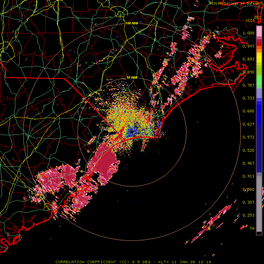This screenshot has height=264, width=264.
Task: Select the 1.000 scale value
Action: coord(248,33)
